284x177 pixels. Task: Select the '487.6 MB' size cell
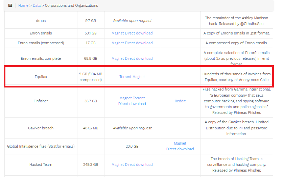tap(91, 128)
